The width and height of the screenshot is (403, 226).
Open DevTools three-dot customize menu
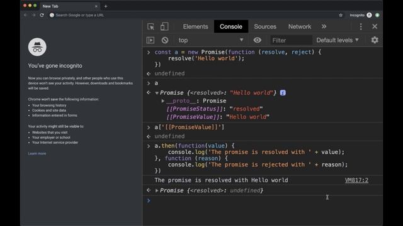point(361,26)
